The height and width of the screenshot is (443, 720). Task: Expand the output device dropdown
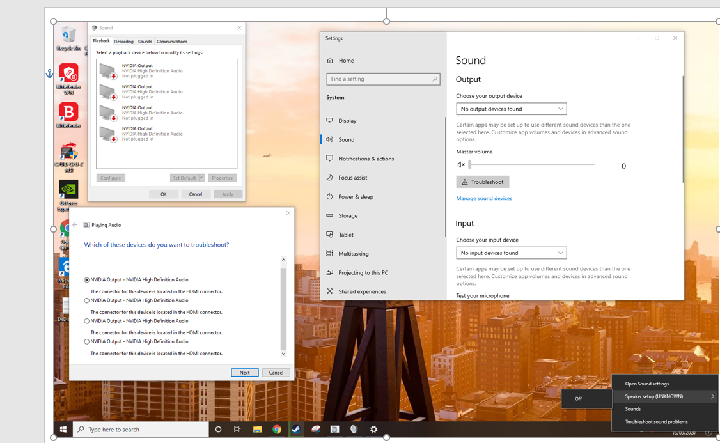coord(511,109)
